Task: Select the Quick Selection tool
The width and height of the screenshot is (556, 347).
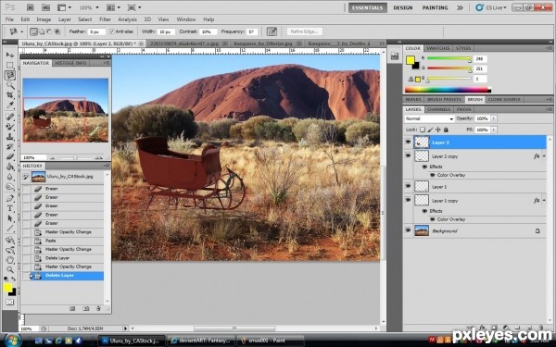Action: coord(10,85)
